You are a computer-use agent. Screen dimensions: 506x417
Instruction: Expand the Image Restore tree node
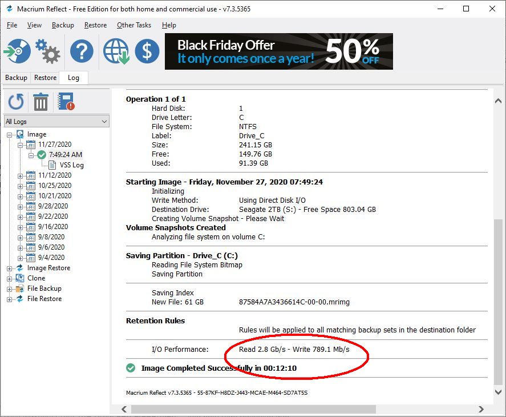click(10, 268)
